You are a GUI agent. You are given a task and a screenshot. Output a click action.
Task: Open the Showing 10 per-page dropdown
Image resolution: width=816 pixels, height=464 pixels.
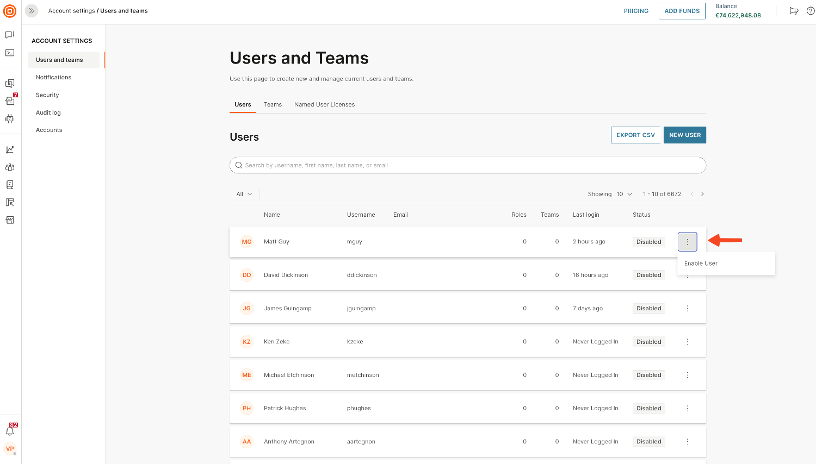tap(624, 194)
